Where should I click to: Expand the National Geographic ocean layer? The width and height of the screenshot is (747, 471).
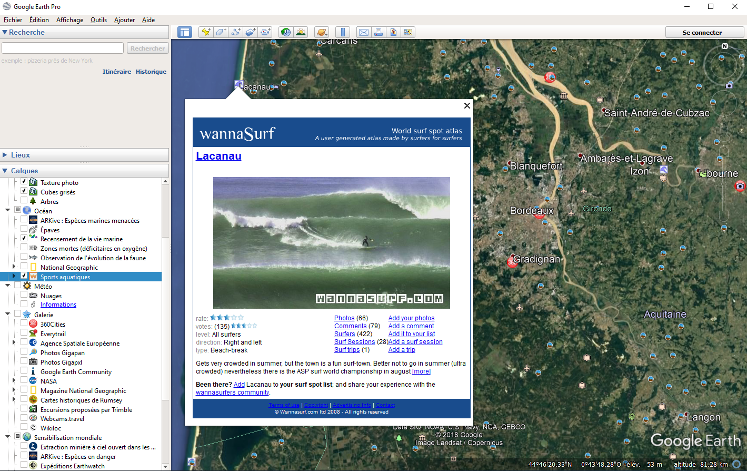(x=14, y=267)
